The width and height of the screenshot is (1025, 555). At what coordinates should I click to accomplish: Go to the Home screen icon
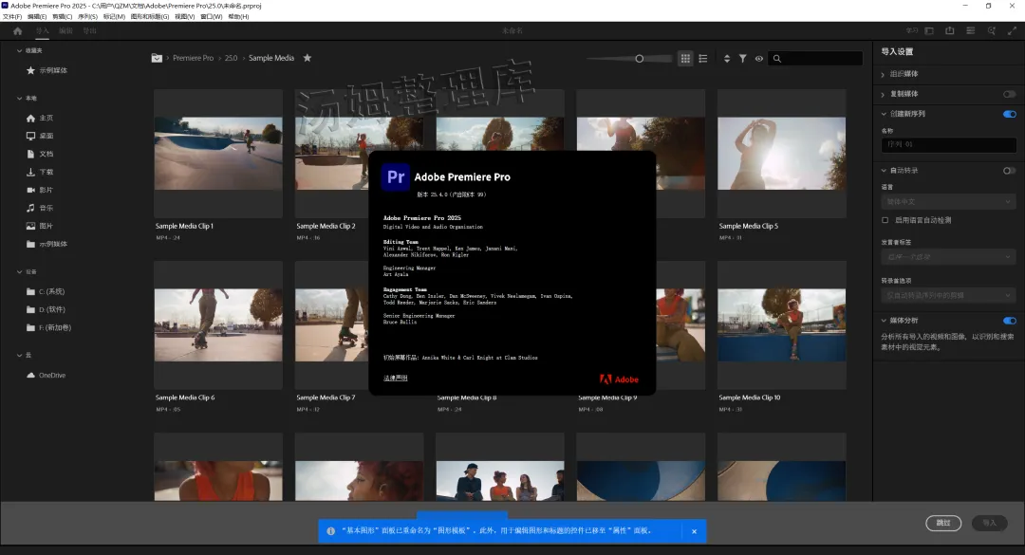(x=18, y=30)
